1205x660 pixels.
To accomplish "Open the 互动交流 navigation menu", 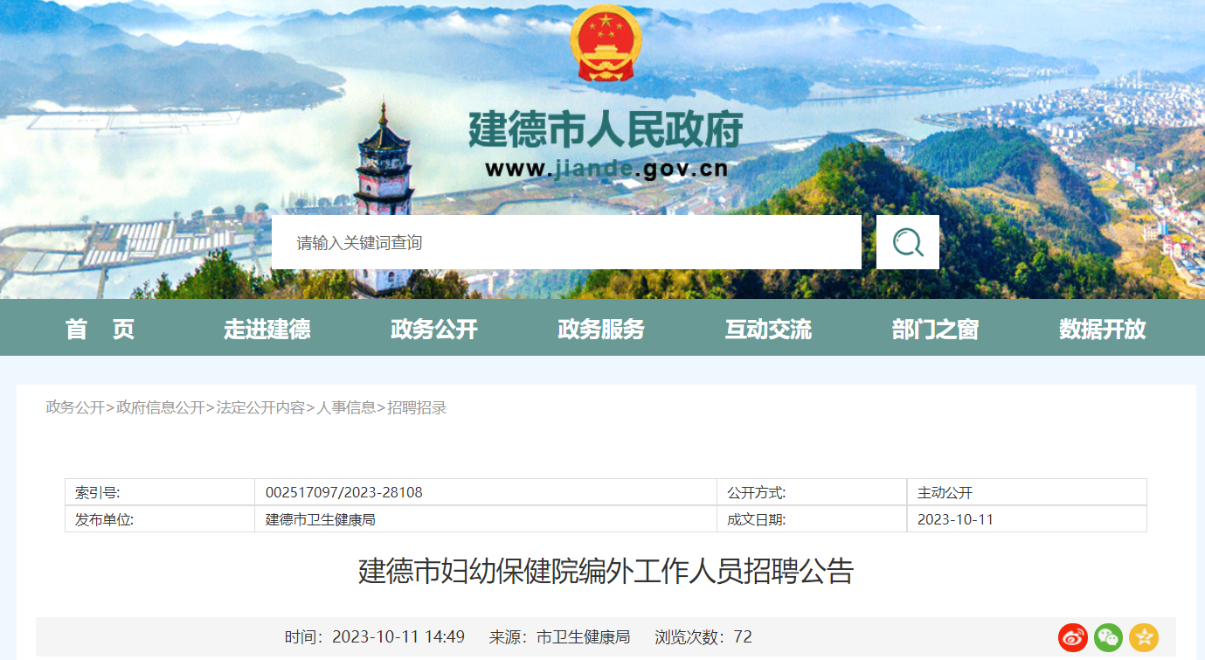I will [768, 329].
